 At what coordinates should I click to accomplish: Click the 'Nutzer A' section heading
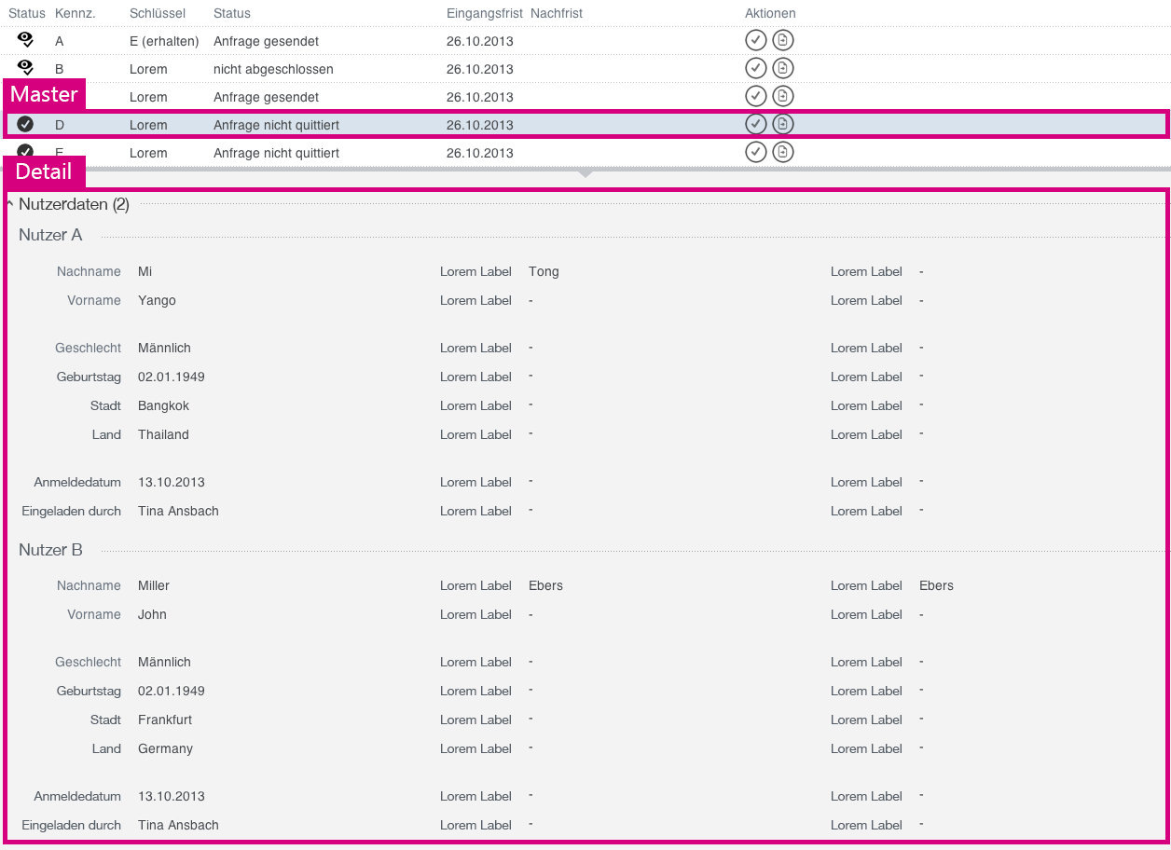50,235
